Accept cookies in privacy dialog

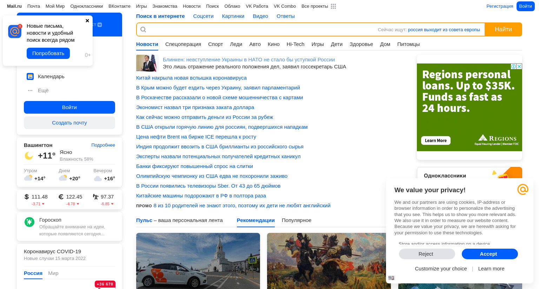click(490, 254)
